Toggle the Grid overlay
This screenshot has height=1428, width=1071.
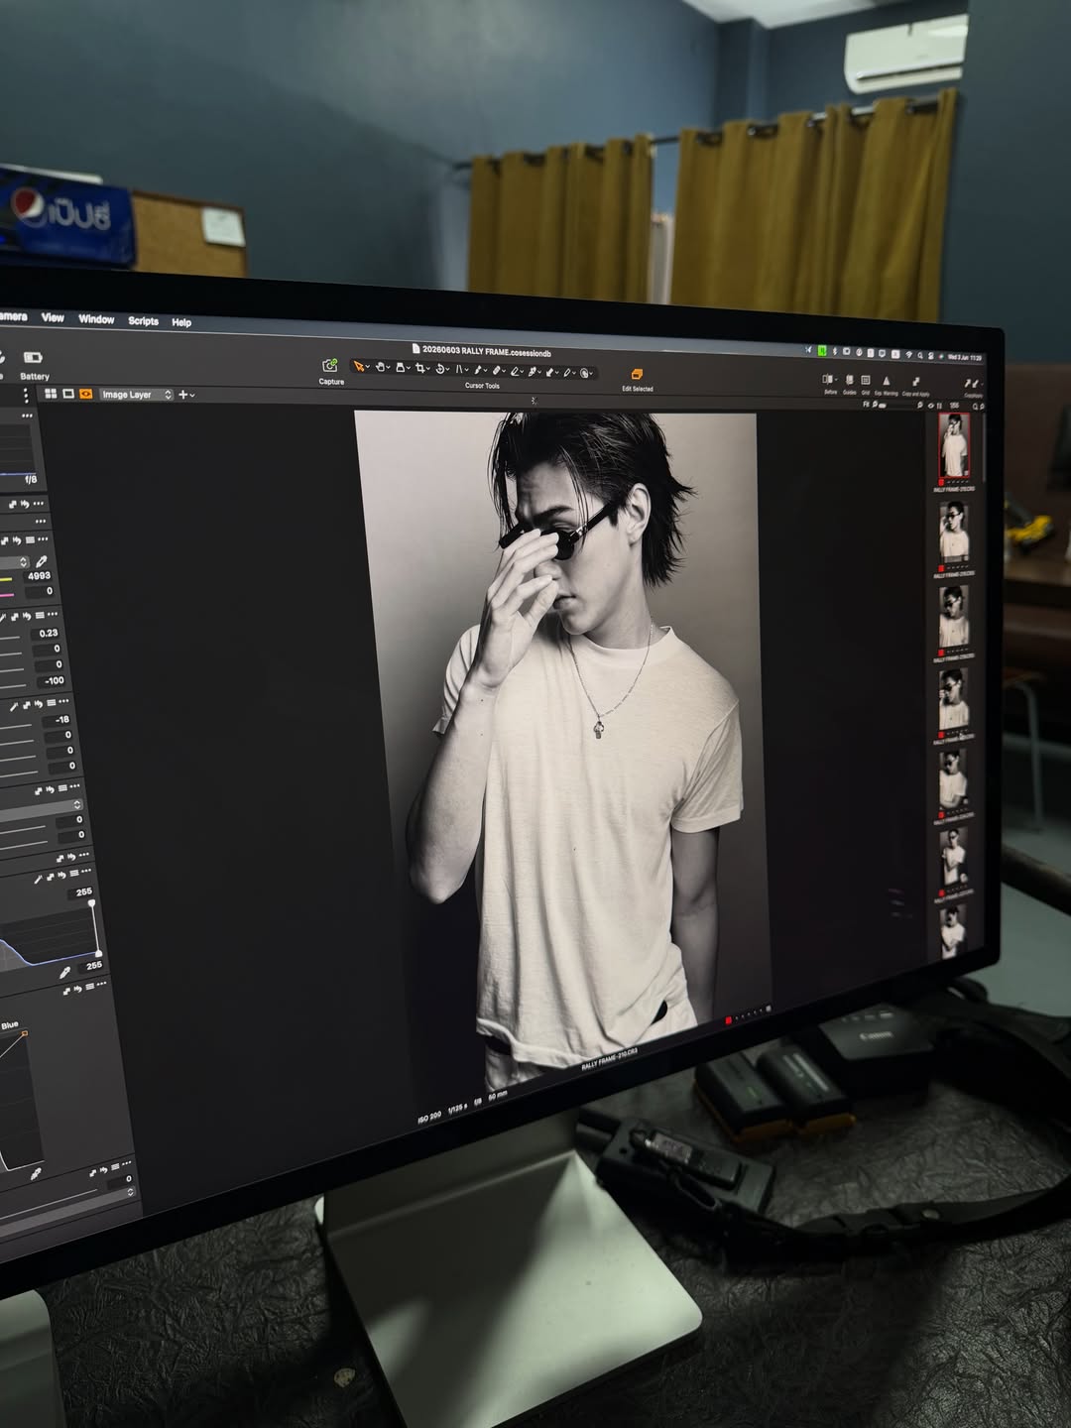(866, 380)
